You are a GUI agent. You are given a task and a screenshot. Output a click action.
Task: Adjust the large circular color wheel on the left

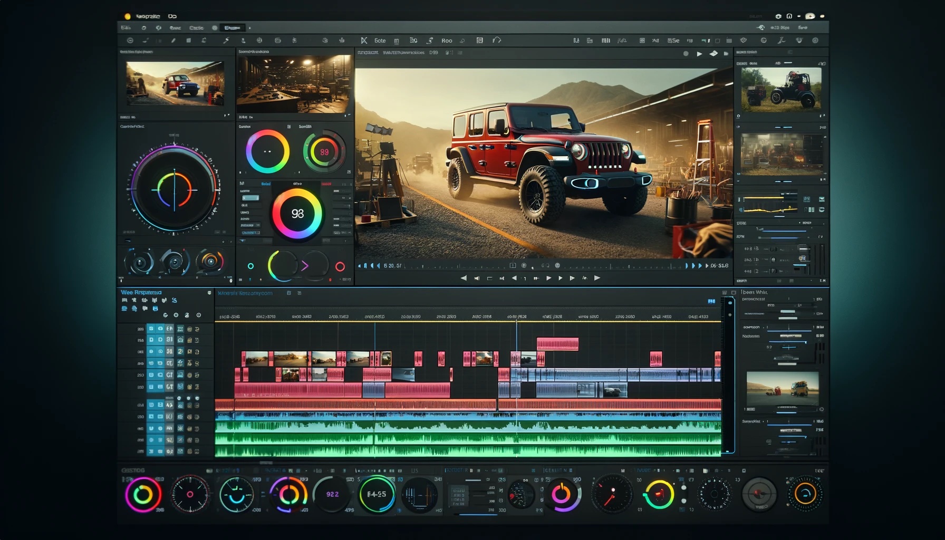coord(174,189)
